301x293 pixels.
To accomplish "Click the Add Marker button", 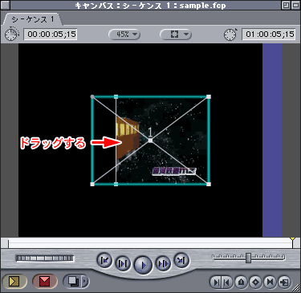I will 242,282.
